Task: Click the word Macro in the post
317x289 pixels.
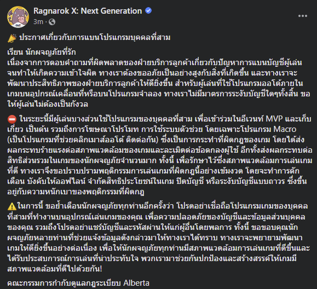Action: tap(285, 129)
